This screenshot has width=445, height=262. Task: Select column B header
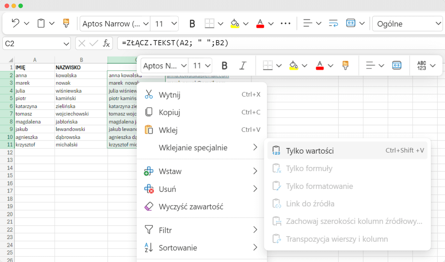pyautogui.click(x=81, y=60)
